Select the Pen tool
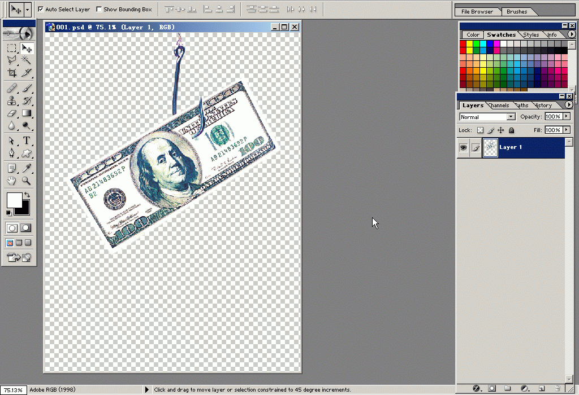The width and height of the screenshot is (579, 395). (x=12, y=153)
